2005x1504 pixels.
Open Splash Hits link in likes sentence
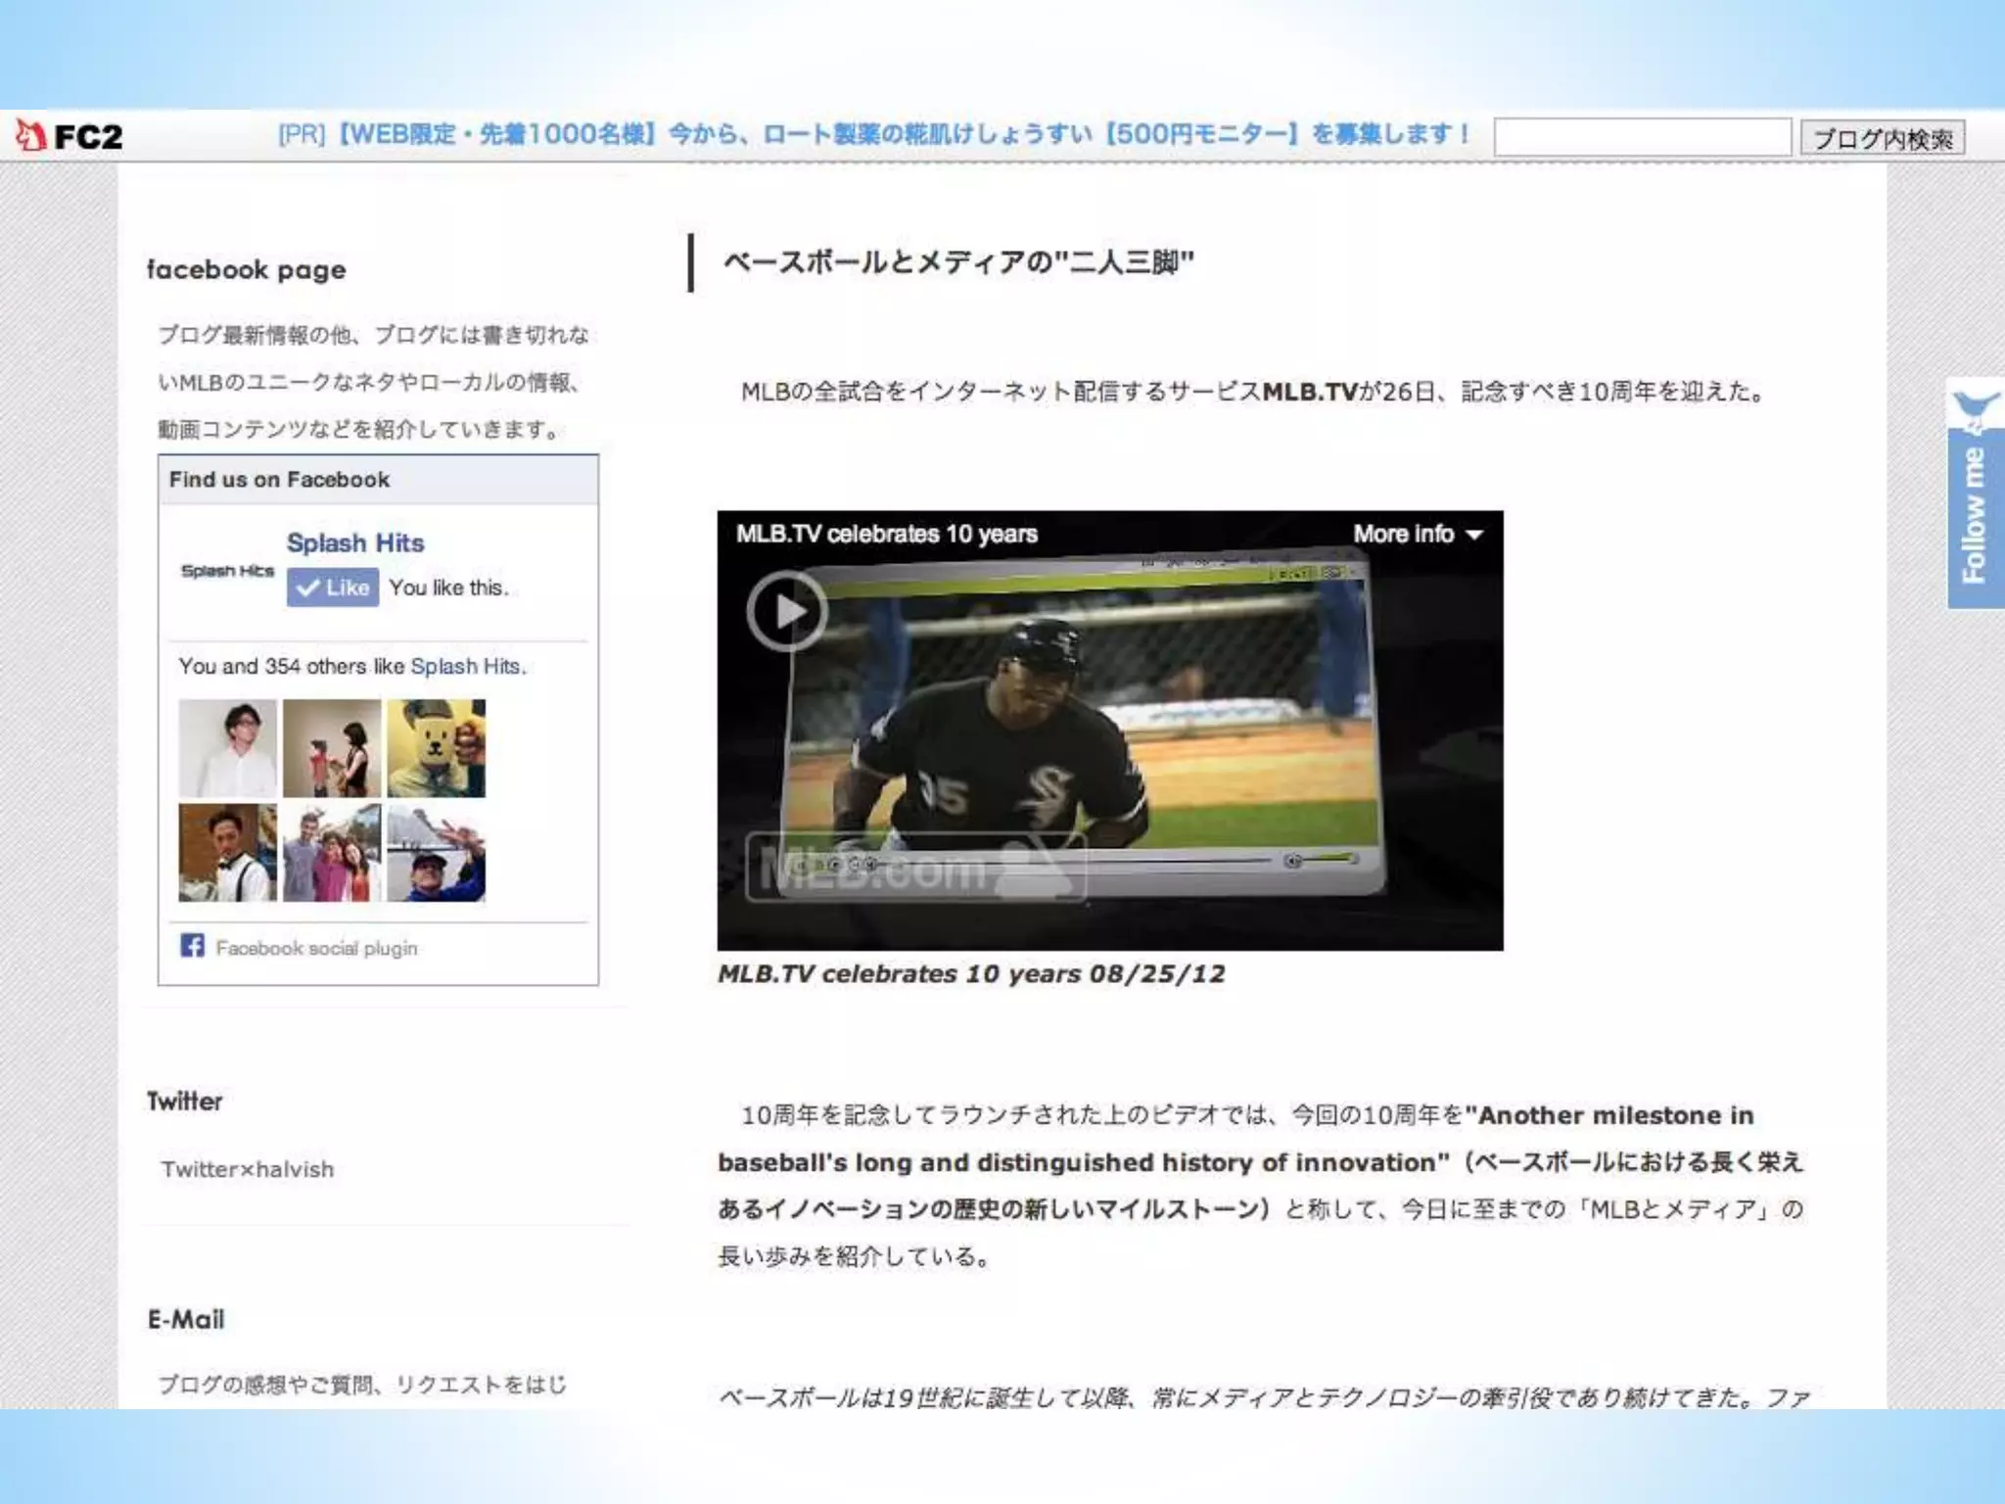pyautogui.click(x=465, y=666)
